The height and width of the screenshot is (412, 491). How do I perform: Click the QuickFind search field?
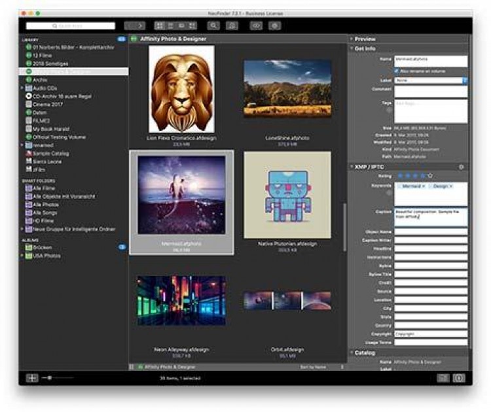click(x=71, y=26)
